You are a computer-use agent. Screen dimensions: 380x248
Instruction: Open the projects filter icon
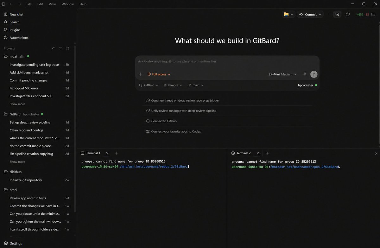point(60,48)
